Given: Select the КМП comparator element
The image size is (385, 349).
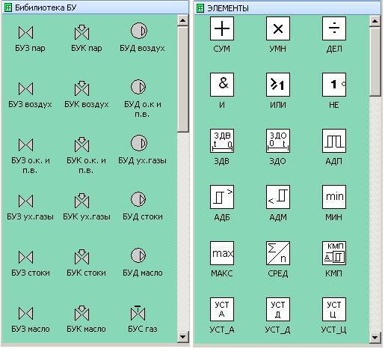Looking at the screenshot, I should coord(334,253).
